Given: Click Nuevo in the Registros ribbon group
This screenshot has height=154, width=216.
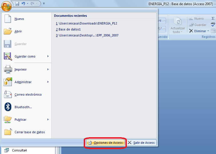Looking at the screenshot, I should tap(196, 19).
